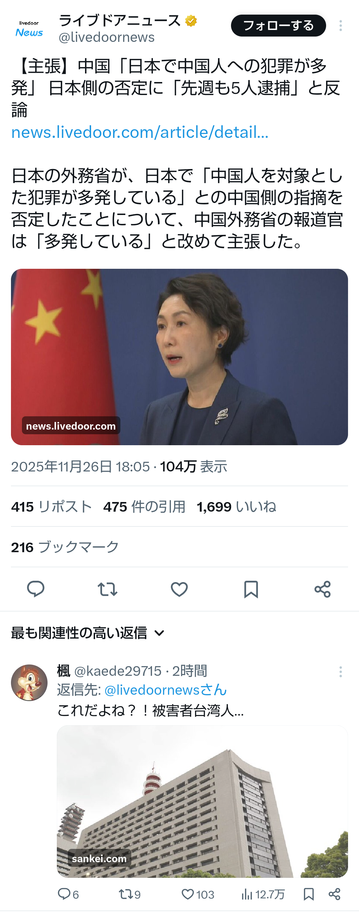This screenshot has width=359, height=913.
Task: Open more options on kaede29715's reply
Action: click(341, 672)
